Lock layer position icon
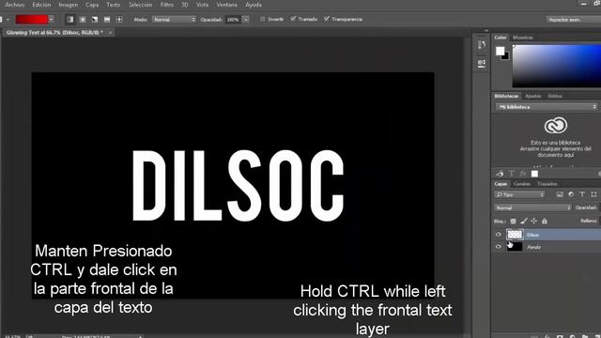This screenshot has height=338, width=601. point(534,222)
